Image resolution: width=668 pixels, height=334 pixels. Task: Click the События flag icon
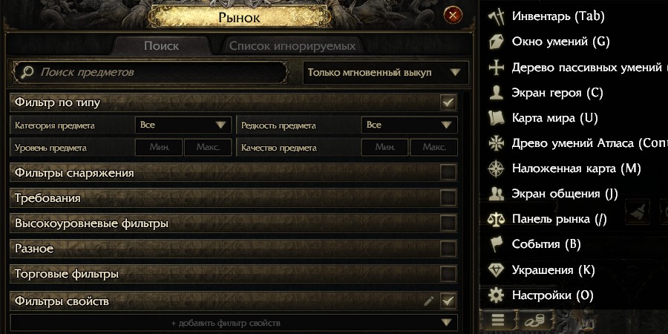pos(497,244)
